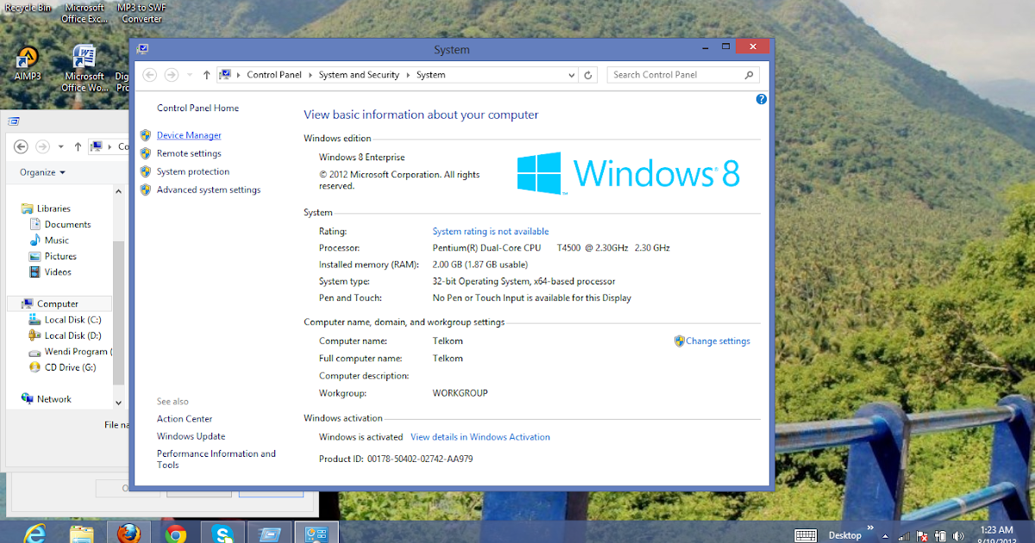This screenshot has height=543, width=1035.
Task: Open Control Panel from the breadcrumb bar
Action: point(274,74)
